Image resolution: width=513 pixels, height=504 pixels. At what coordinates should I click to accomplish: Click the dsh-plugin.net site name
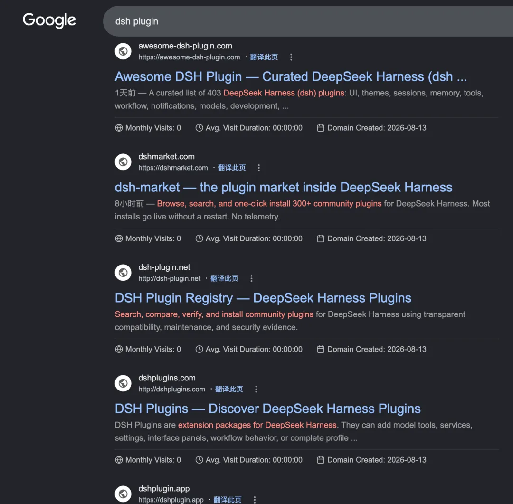click(164, 267)
